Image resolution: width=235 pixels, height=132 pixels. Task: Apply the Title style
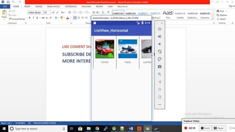pyautogui.click(x=168, y=15)
